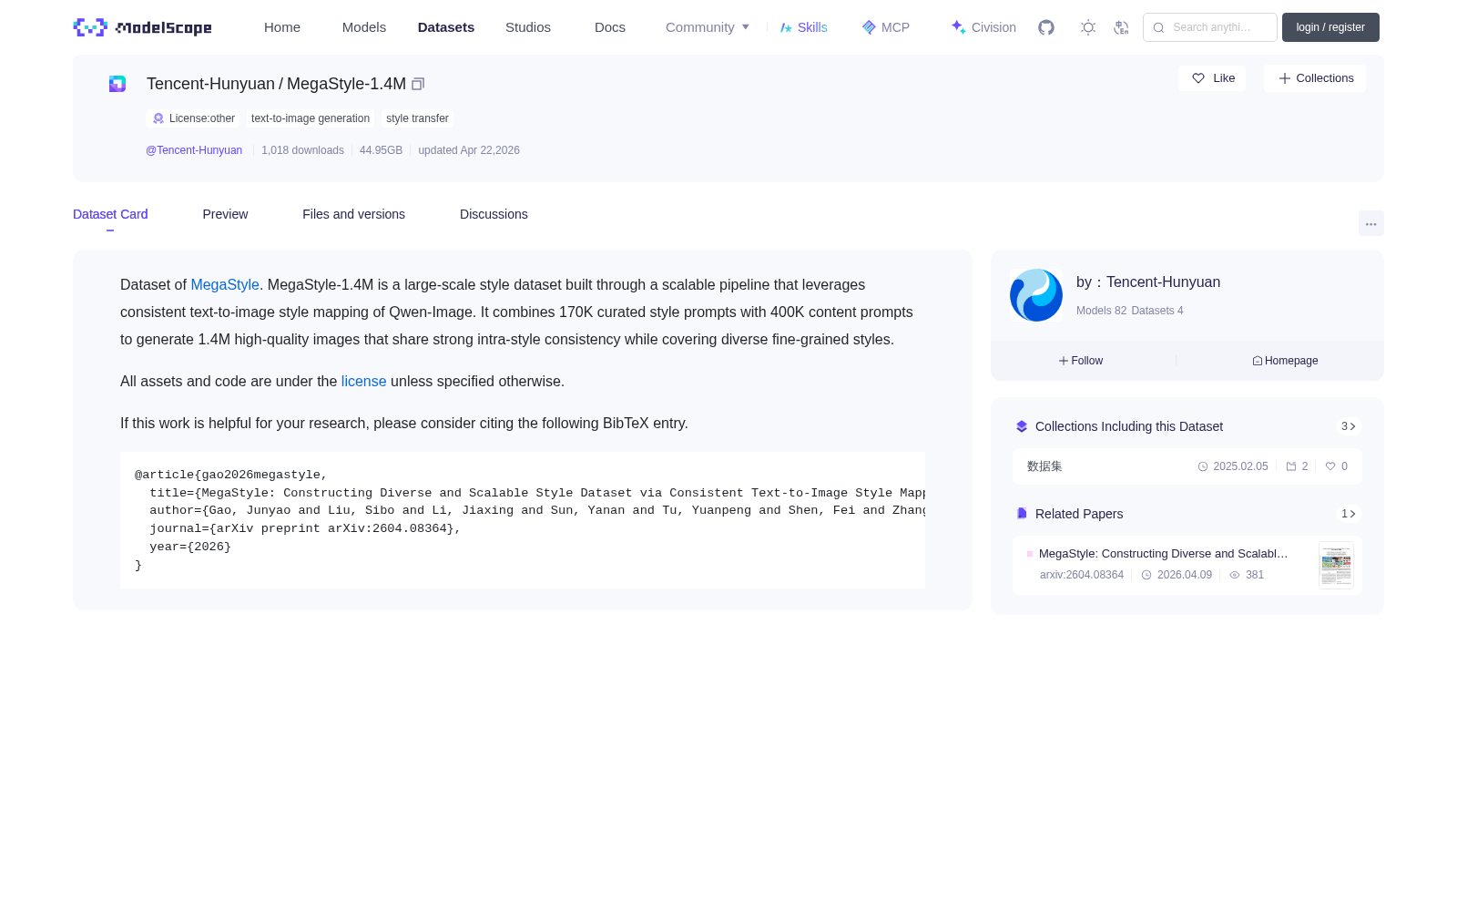Add dataset to Collections
This screenshot has height=911, width=1457.
pyautogui.click(x=1315, y=78)
